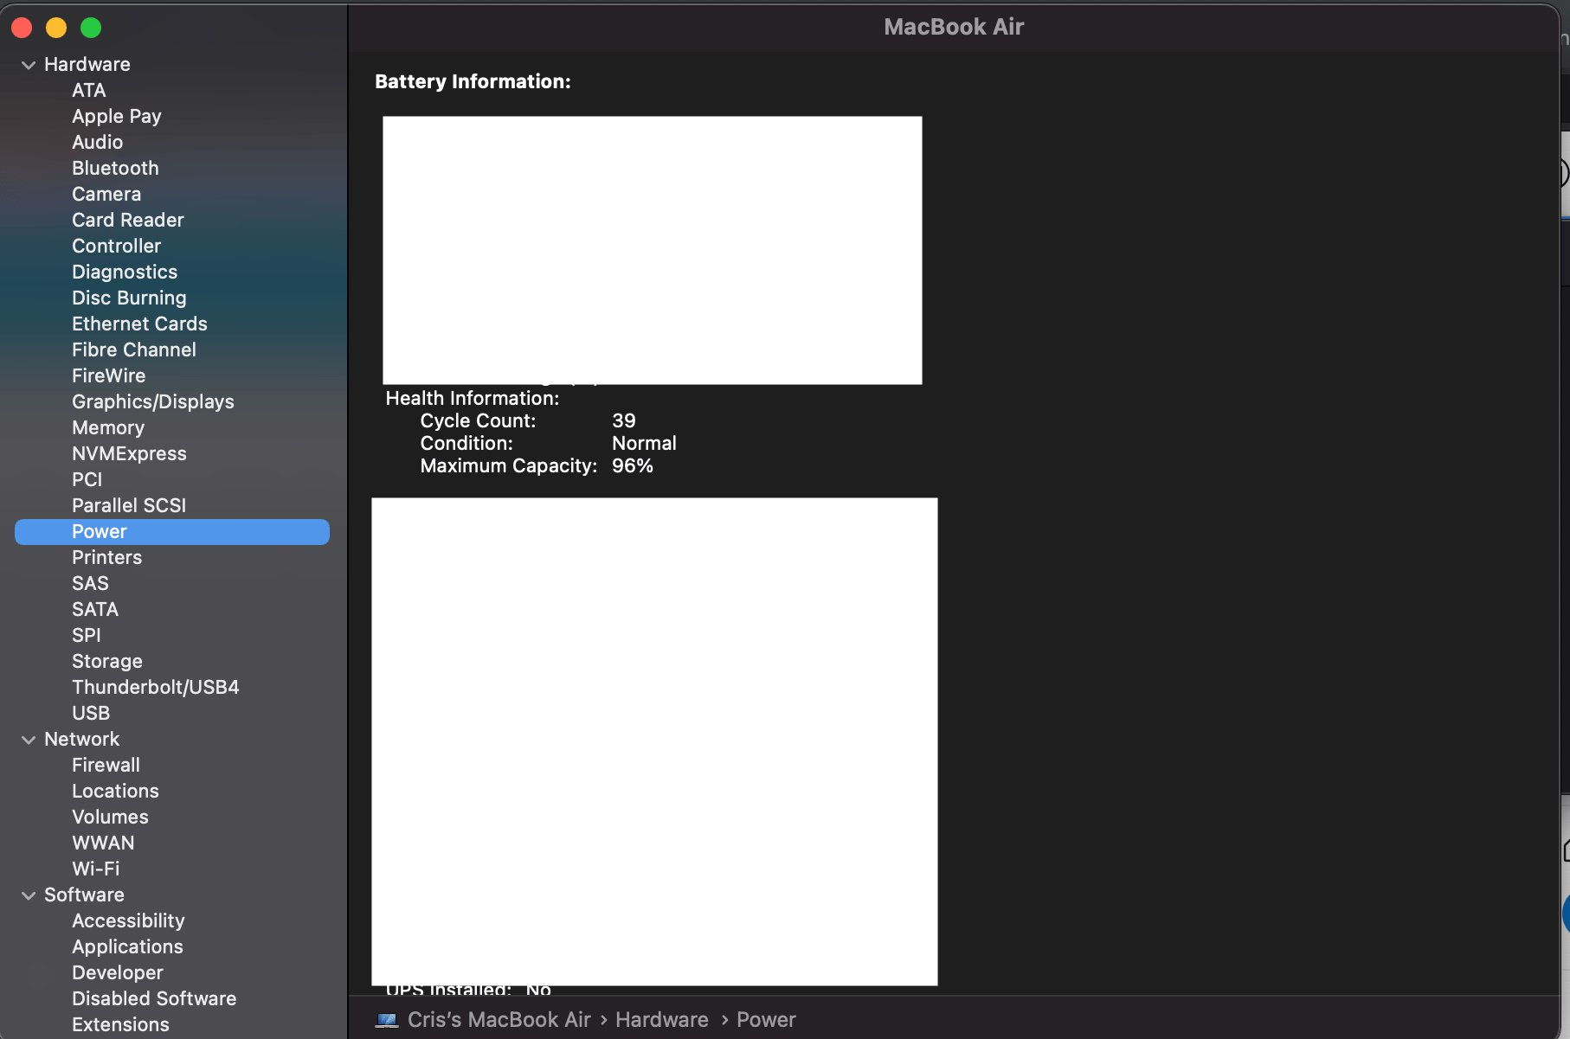Open the Printers section

click(x=106, y=557)
